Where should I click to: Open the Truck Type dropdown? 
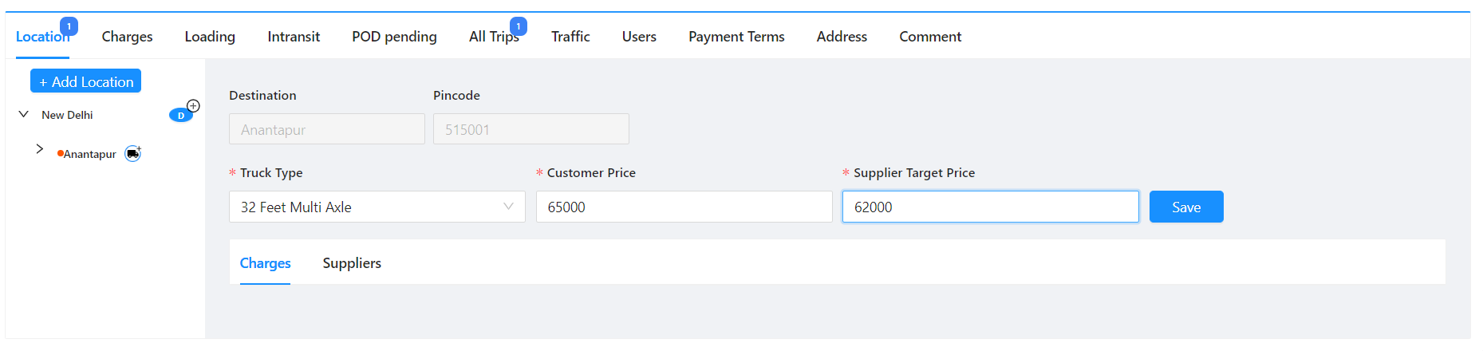click(x=377, y=207)
